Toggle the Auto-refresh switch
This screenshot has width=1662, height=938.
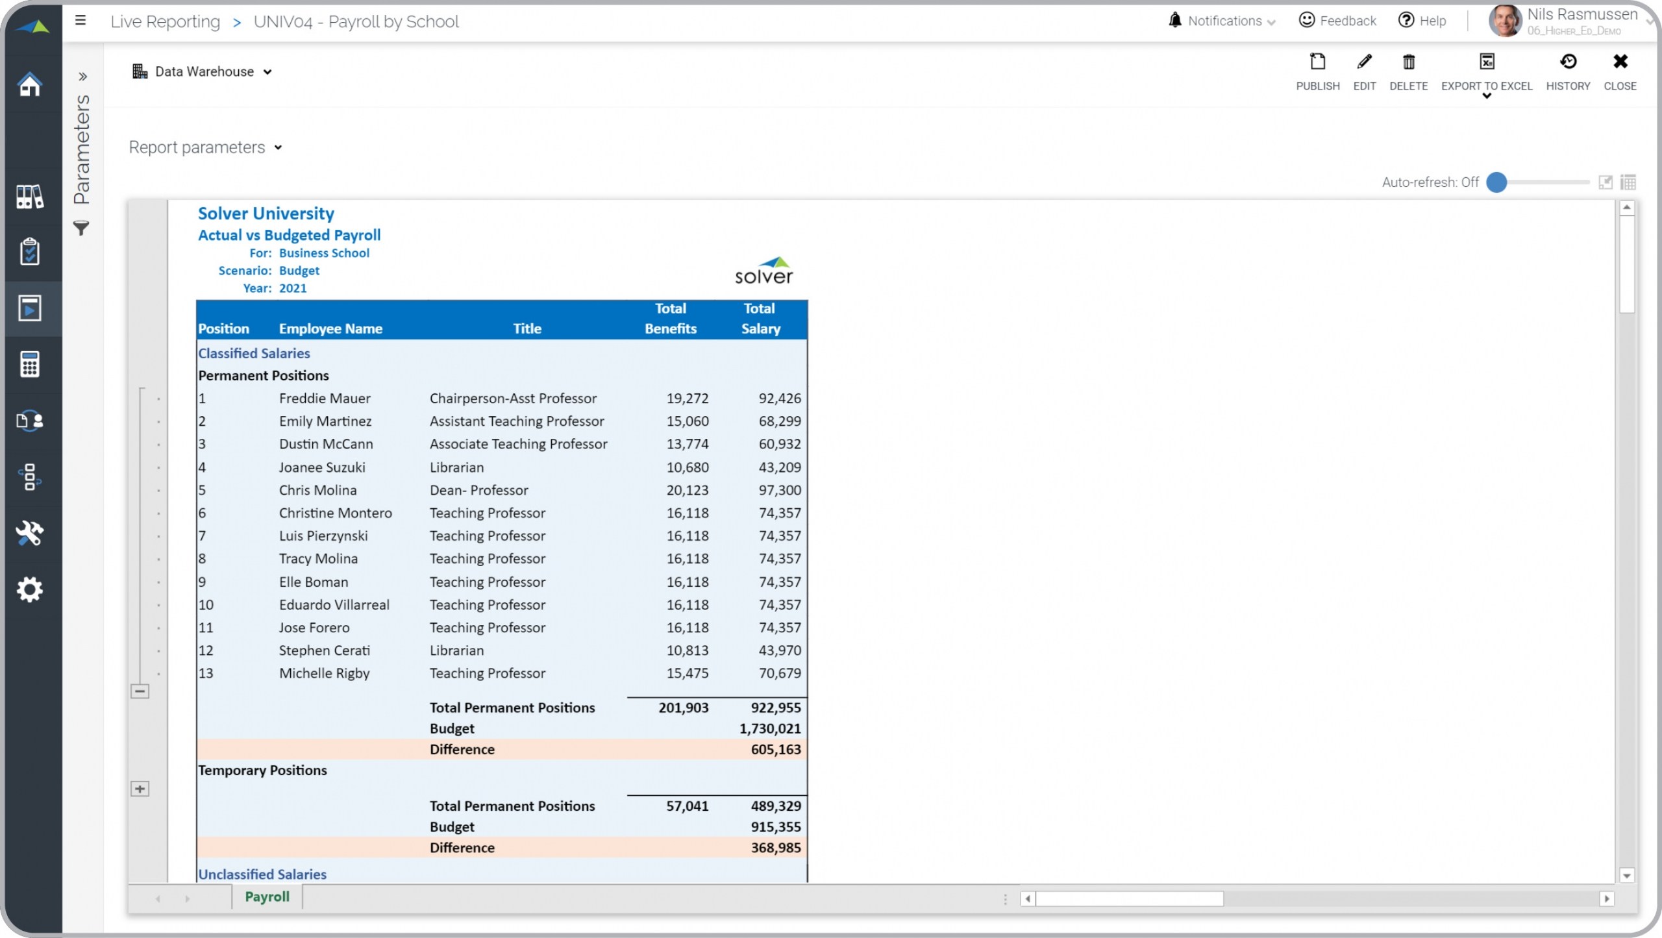click(1497, 182)
